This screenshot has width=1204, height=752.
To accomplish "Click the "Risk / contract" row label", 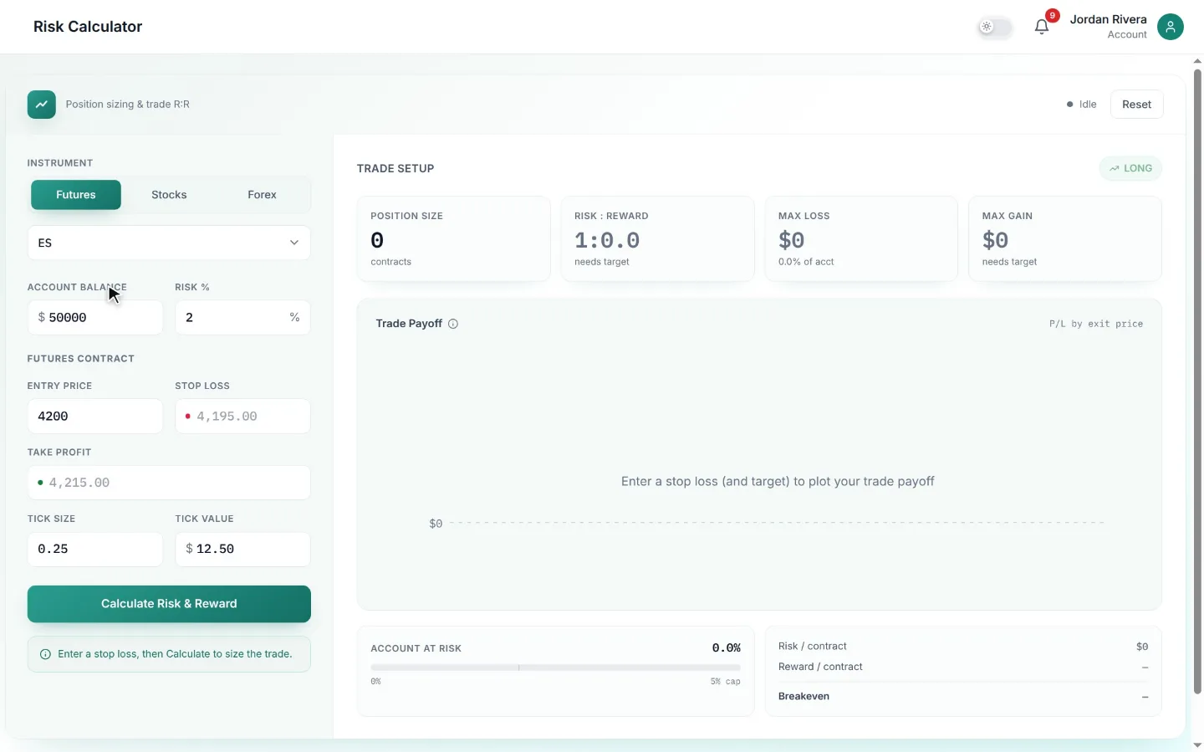I will pyautogui.click(x=813, y=647).
